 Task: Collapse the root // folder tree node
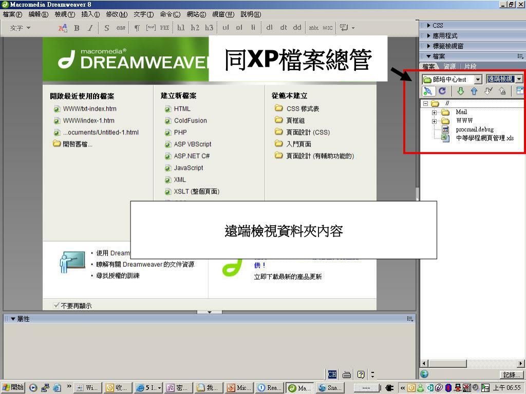(425, 104)
